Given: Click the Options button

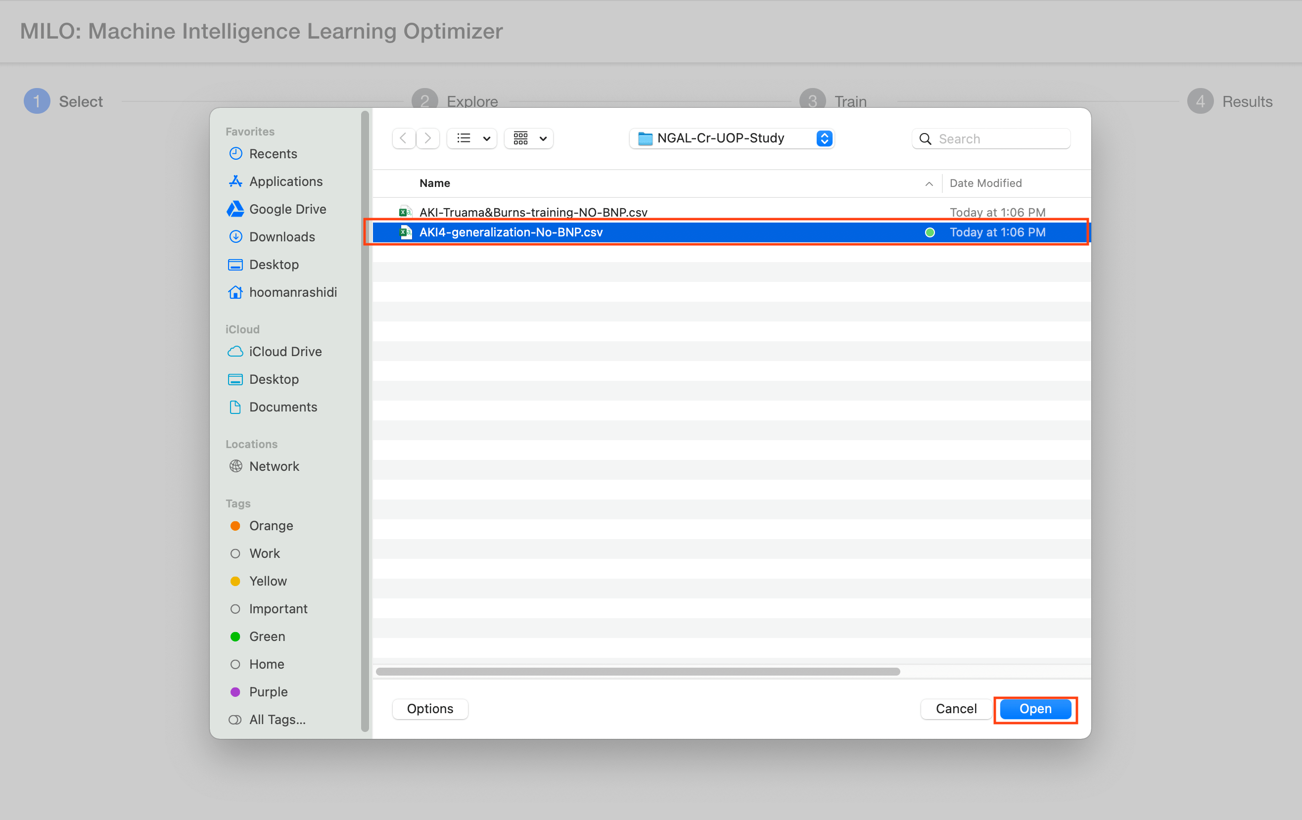Looking at the screenshot, I should coord(430,709).
